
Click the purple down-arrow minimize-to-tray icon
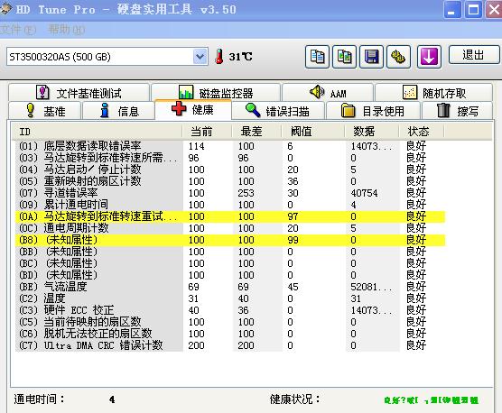[429, 57]
